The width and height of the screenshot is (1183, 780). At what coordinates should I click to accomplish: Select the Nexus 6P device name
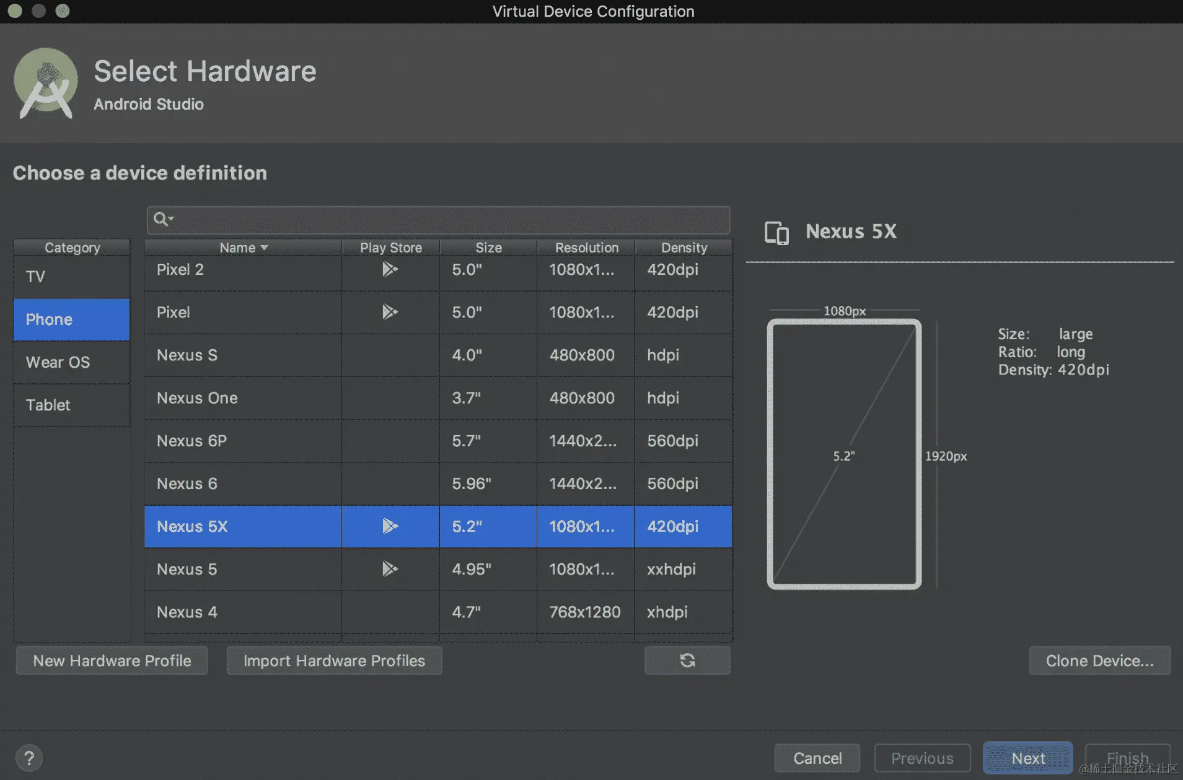click(x=192, y=441)
